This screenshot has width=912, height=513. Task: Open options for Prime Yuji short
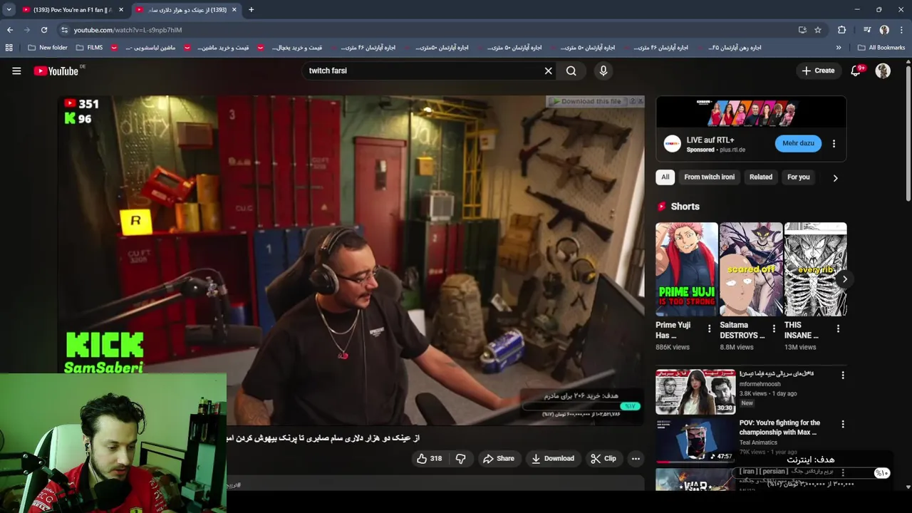709,328
